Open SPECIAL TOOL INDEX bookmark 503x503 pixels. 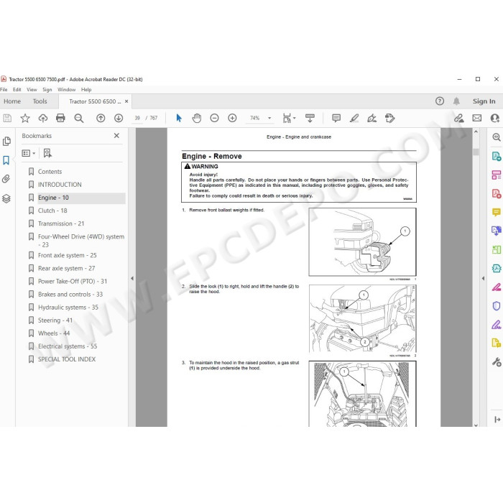click(67, 359)
